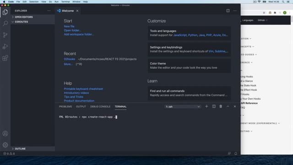Open the Run and Debug view
This screenshot has height=165, width=293.
pyautogui.click(x=5, y=46)
